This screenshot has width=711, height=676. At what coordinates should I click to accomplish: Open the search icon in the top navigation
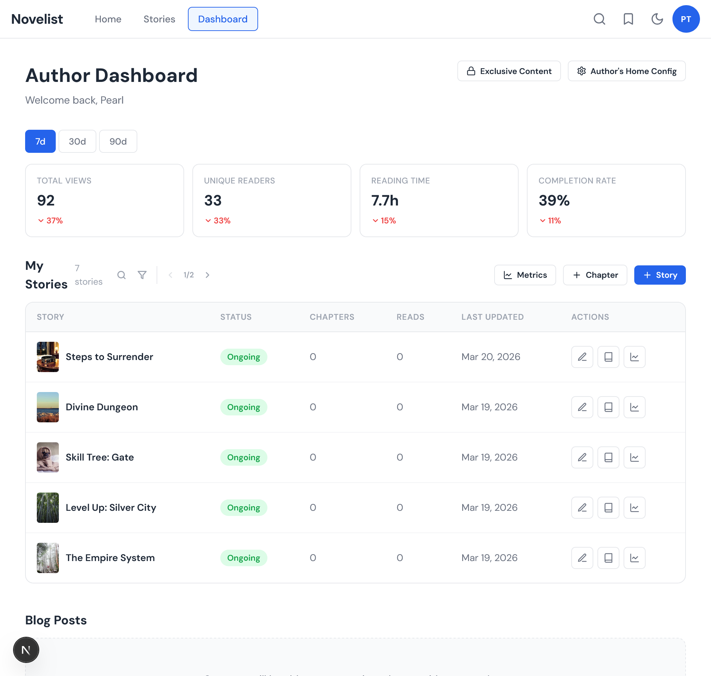point(599,19)
